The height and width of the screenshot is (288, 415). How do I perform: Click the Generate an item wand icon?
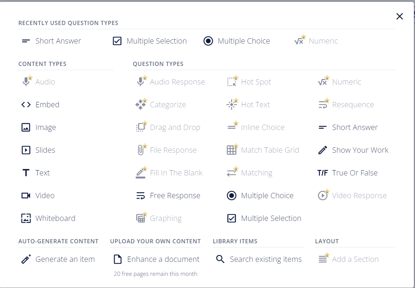[x=26, y=259]
